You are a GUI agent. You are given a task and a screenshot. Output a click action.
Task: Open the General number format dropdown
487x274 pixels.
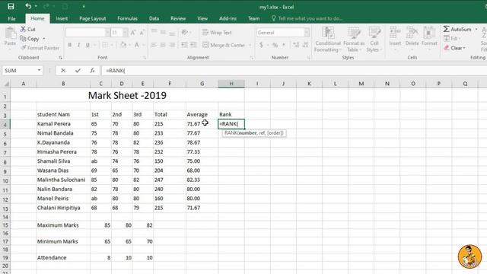(307, 33)
